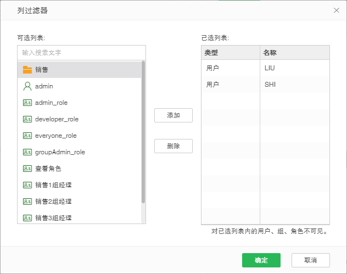Screen dimensions: 347x274
Task: Click the role icon beside 查看角色
Action: (27, 169)
